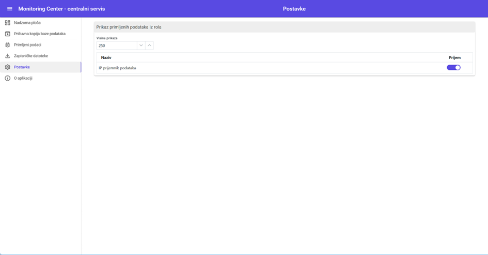The height and width of the screenshot is (255, 488).
Task: Open the Primljeni podaci menu item
Action: click(27, 45)
